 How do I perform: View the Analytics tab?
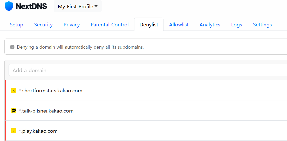coord(210,25)
